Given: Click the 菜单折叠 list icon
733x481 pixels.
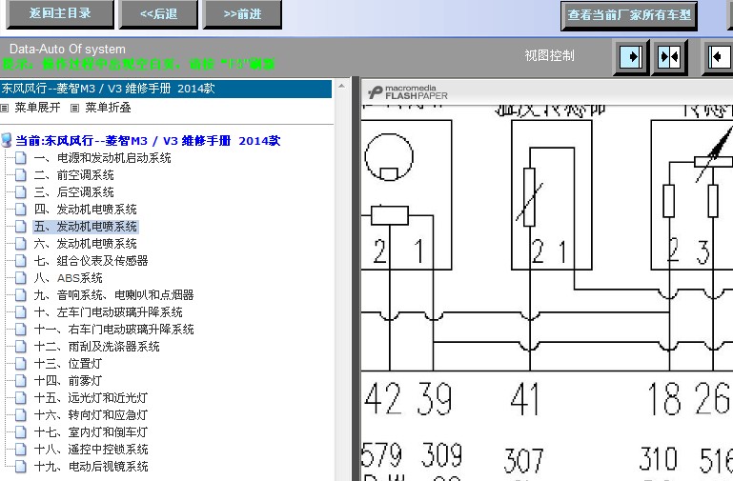Looking at the screenshot, I should (x=74, y=108).
